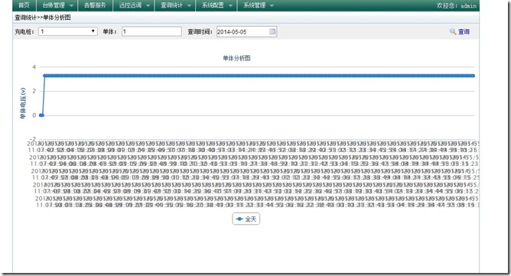Click the 充电桩: field label
The height and width of the screenshot is (276, 511).
pyautogui.click(x=24, y=31)
